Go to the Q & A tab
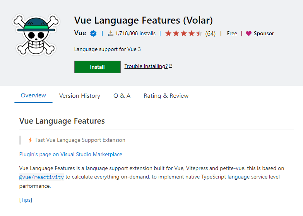The height and width of the screenshot is (216, 303). coord(122,96)
